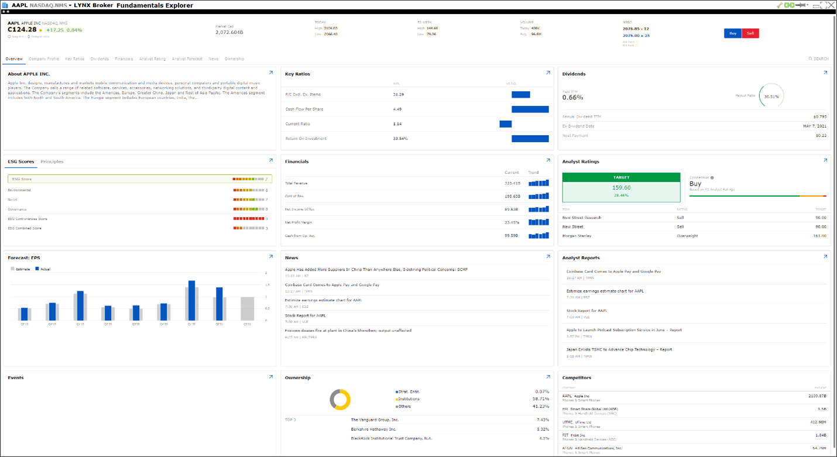
Task: Open 'Japan Enlists TSMC' analyst report
Action: tap(619, 349)
